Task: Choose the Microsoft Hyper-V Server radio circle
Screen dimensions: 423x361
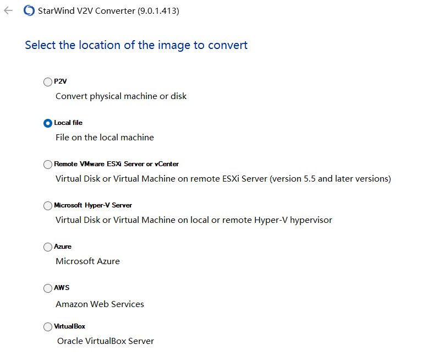Action: click(x=48, y=206)
